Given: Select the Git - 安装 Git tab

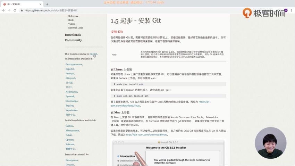Looking at the screenshot, I should [x=22, y=4].
